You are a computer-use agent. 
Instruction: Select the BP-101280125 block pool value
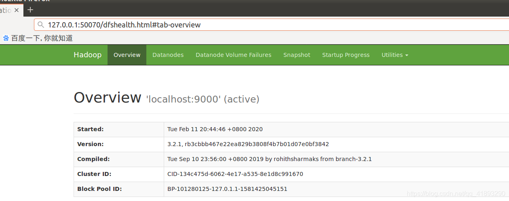(227, 189)
